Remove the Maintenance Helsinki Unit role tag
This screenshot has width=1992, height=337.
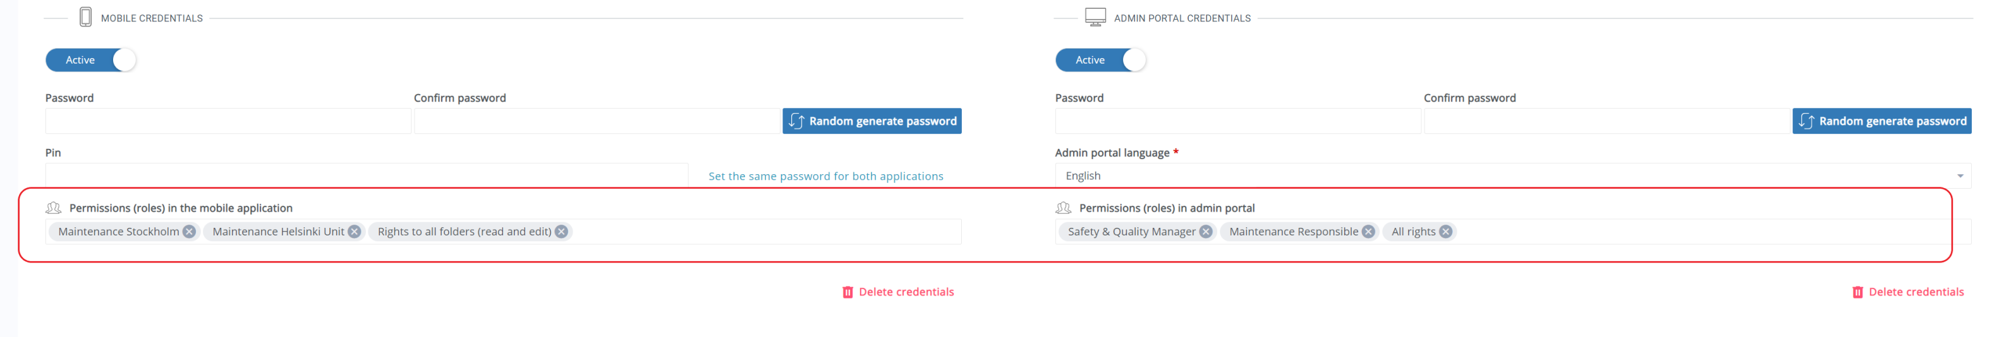pos(354,232)
